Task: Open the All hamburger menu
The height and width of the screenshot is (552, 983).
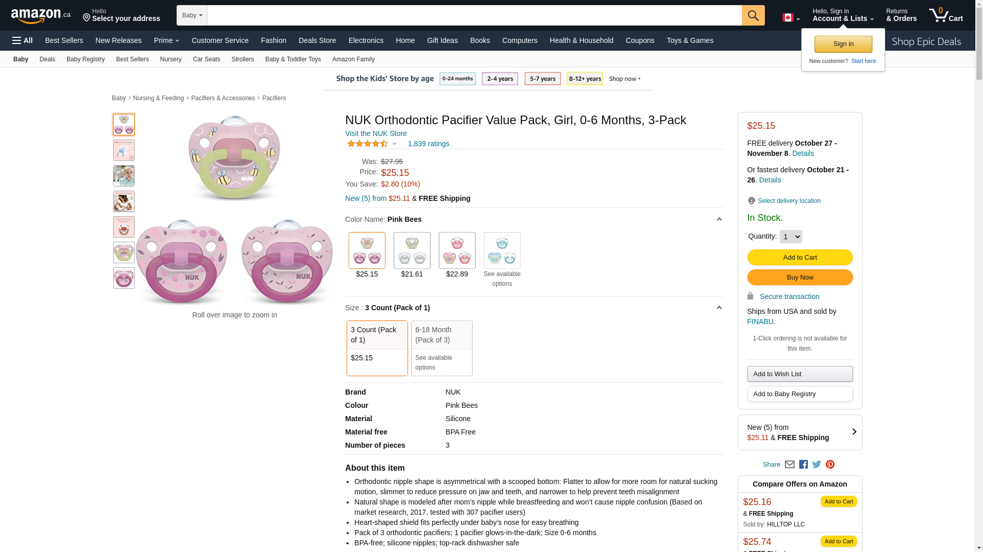Action: 23,40
